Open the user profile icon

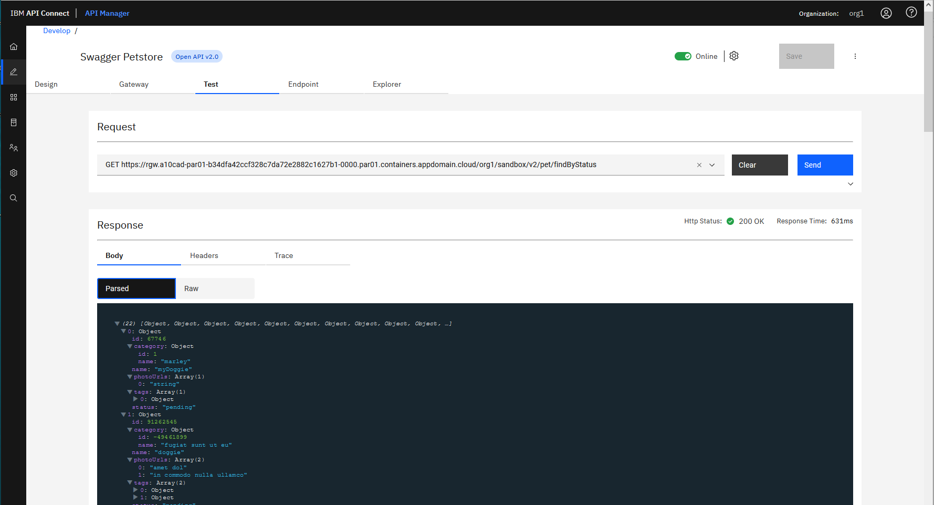tap(886, 13)
